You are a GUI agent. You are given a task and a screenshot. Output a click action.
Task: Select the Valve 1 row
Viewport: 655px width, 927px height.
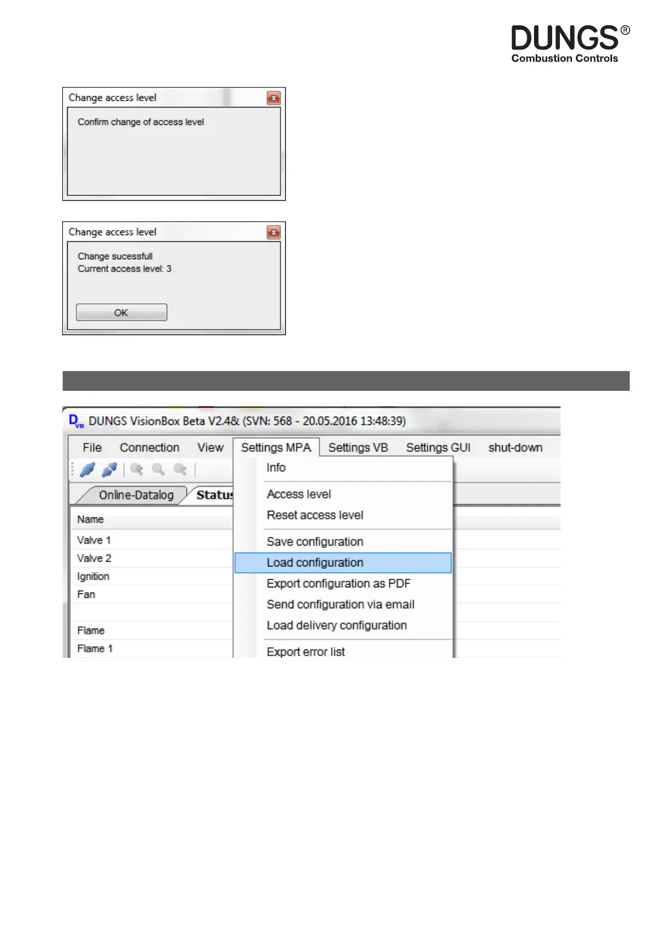click(152, 540)
